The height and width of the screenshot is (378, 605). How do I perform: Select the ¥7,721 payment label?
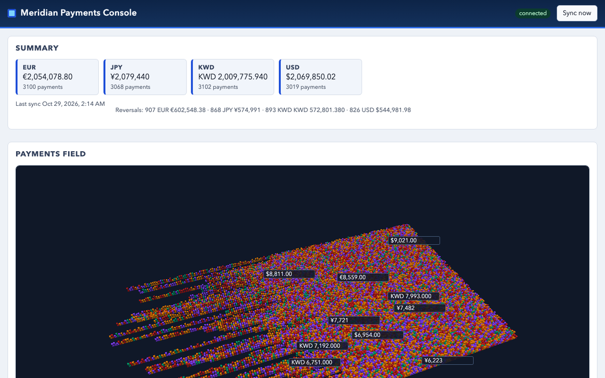354,320
